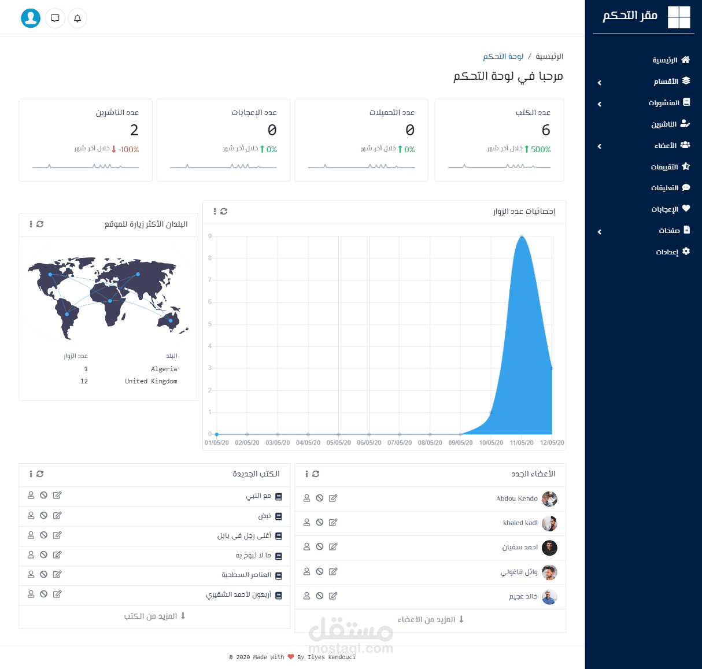This screenshot has height=669, width=702.
Task: Click وائل فاغولي's avatar thumbnail
Action: pos(549,572)
